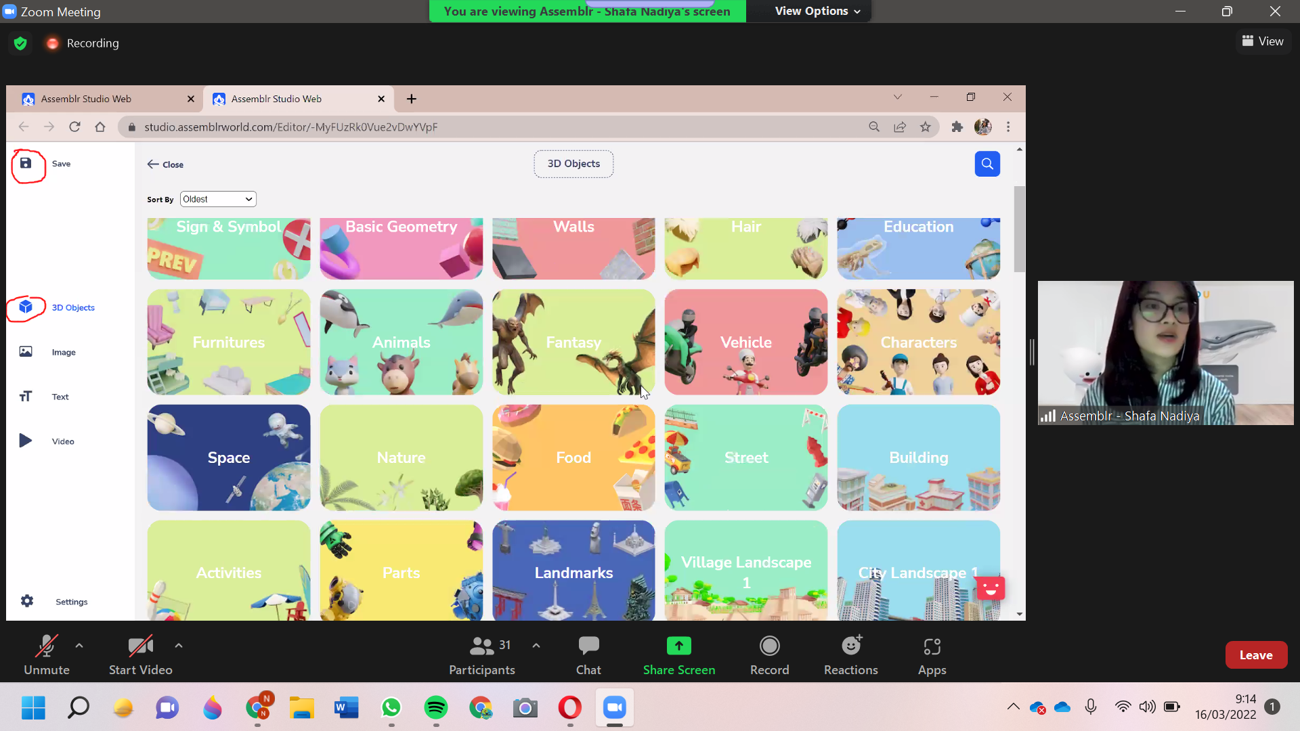Image resolution: width=1300 pixels, height=731 pixels.
Task: Open the Animals category thumbnail
Action: click(401, 342)
